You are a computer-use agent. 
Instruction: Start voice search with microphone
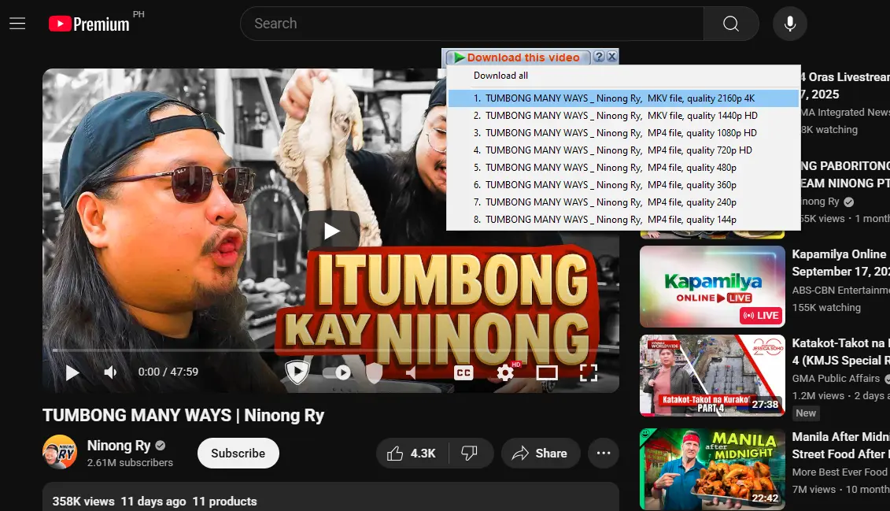789,24
